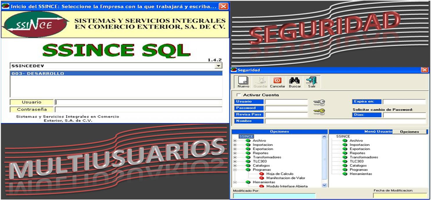Close the Inicio del SSINCE login window
This screenshot has height=200, width=431.
223,6
